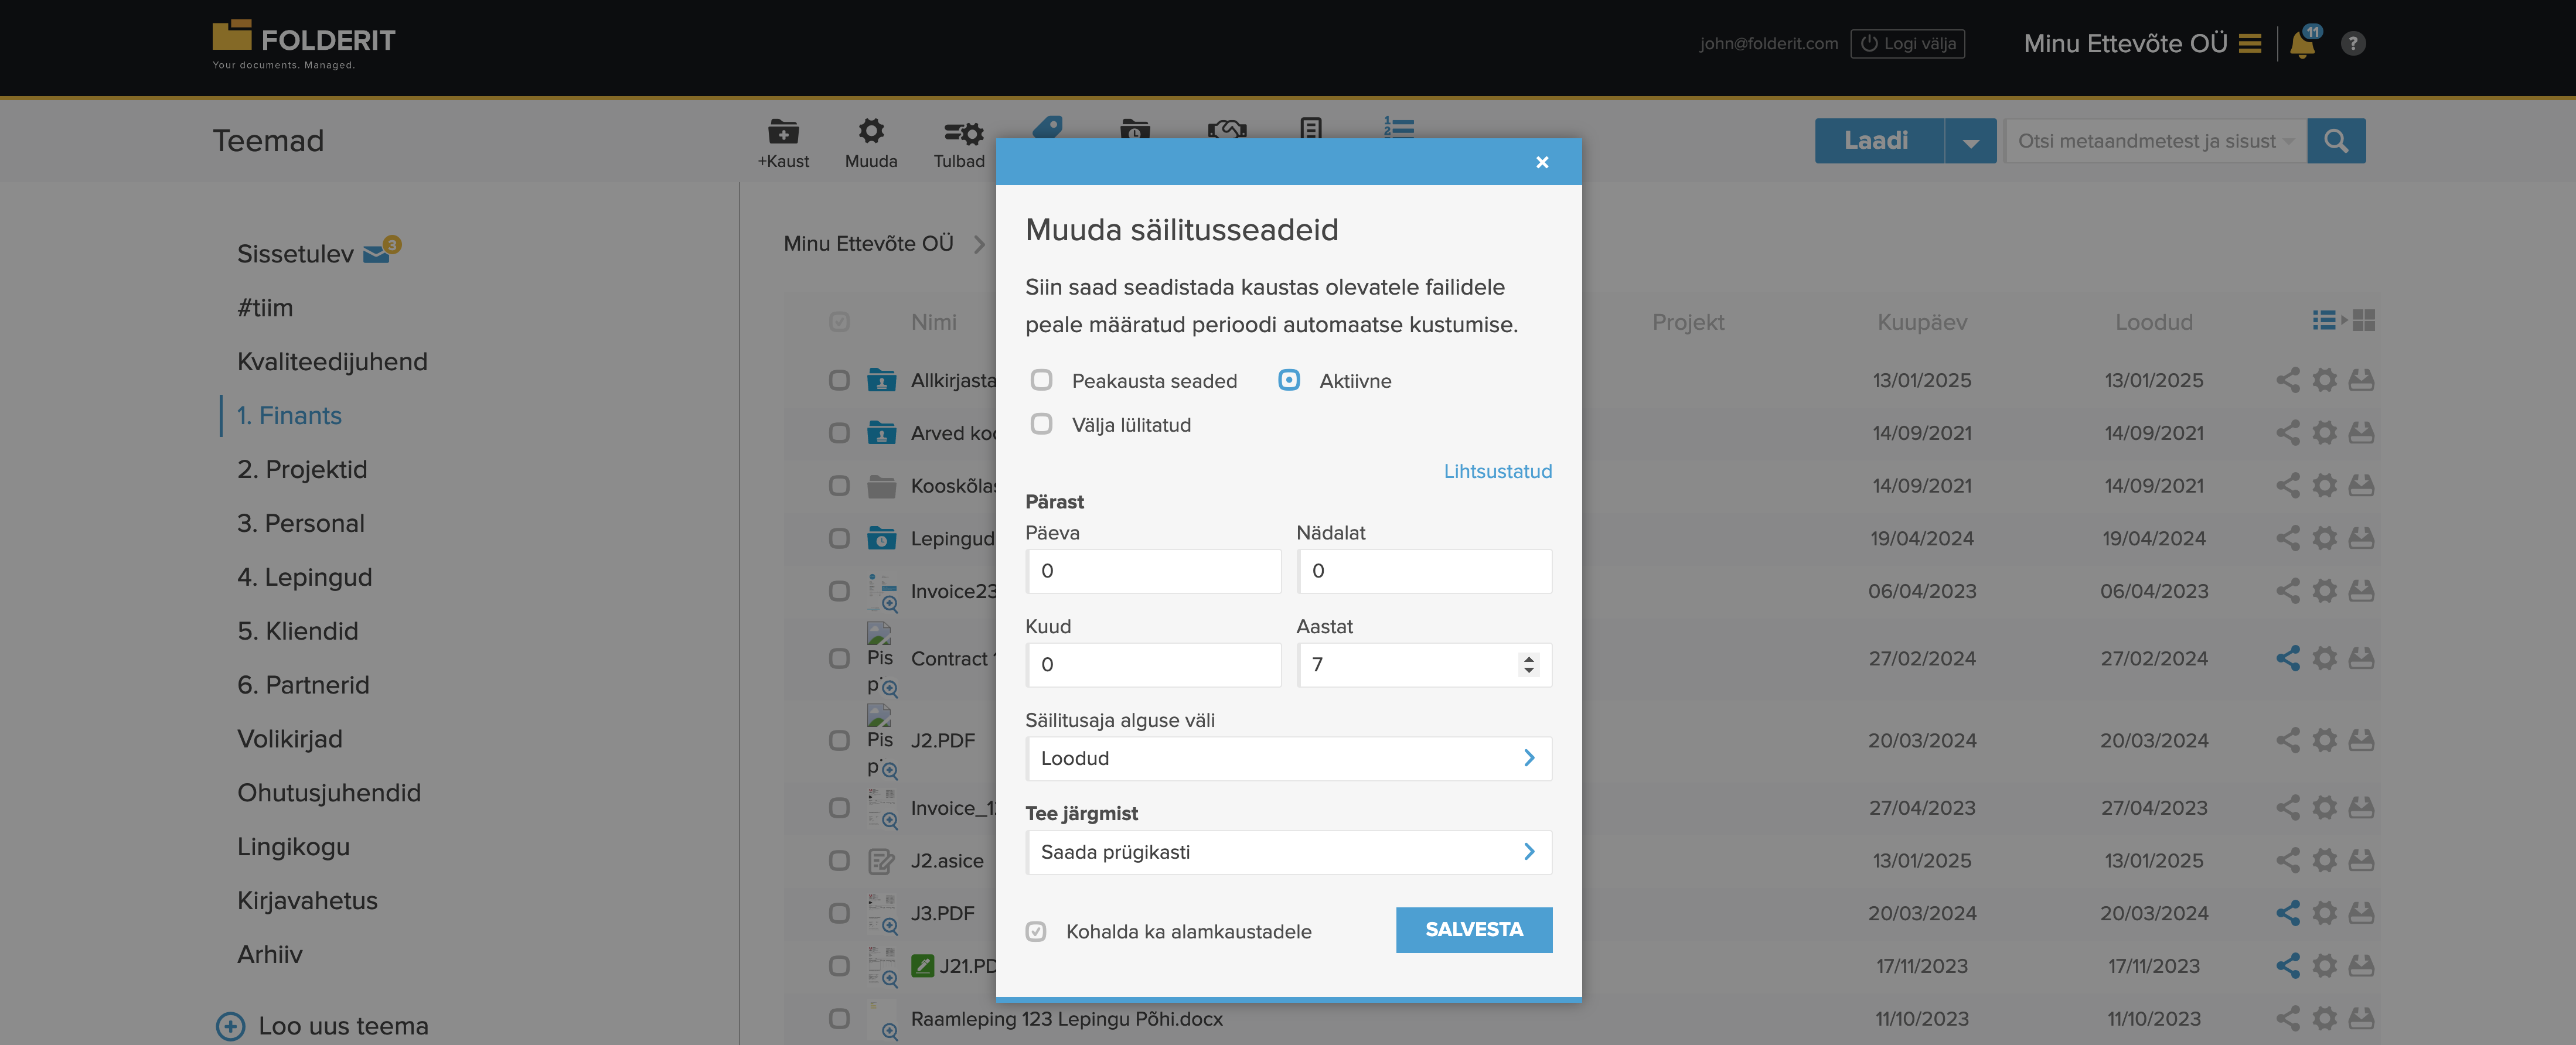
Task: Open search scope dropdown arrow
Action: 2287,141
